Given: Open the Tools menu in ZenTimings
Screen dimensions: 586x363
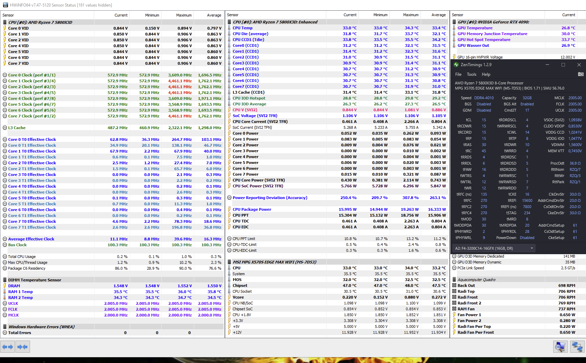Looking at the screenshot, I should (x=471, y=74).
